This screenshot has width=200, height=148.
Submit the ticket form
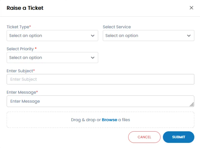tap(178, 137)
